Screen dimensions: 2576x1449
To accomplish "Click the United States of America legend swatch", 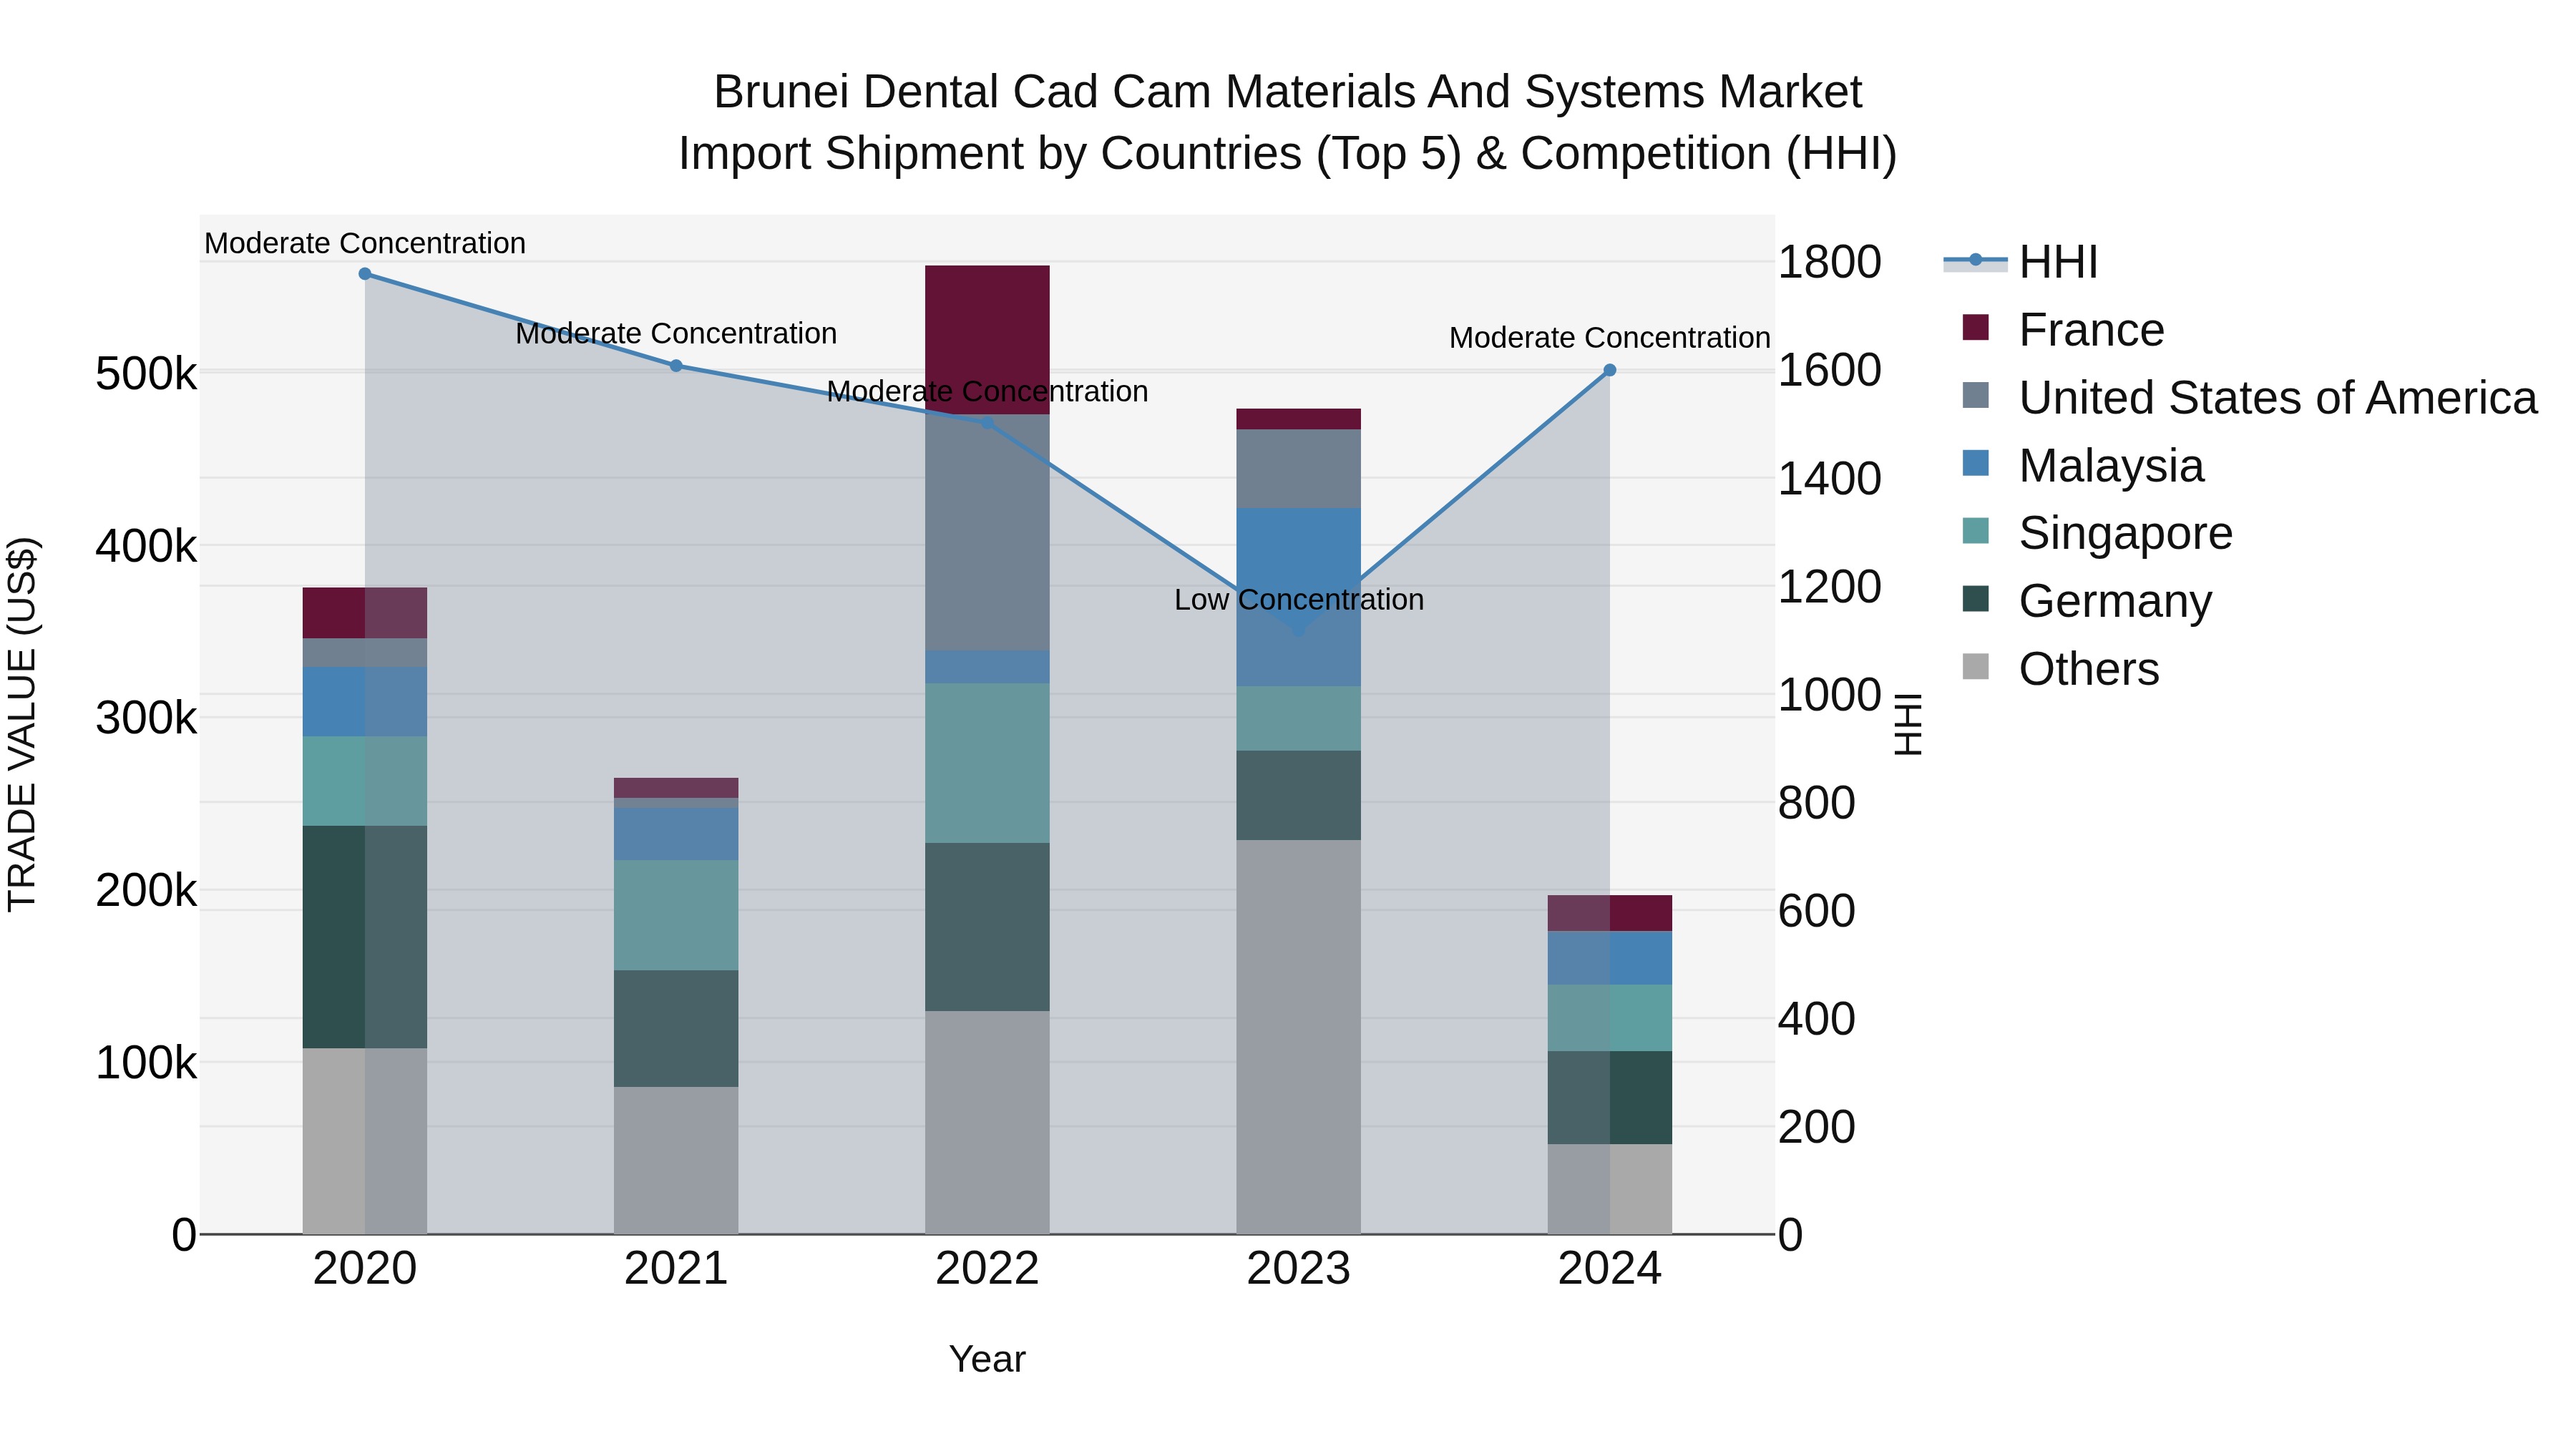I will [x=1976, y=395].
